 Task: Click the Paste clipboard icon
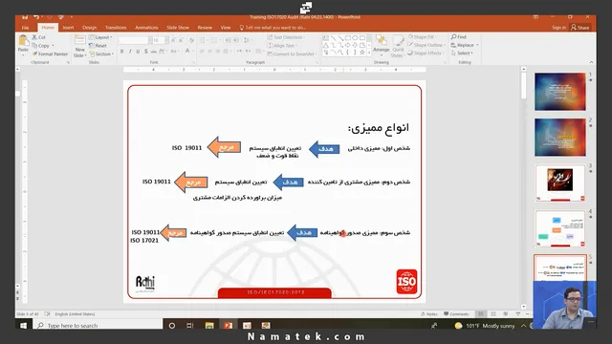tap(23, 40)
